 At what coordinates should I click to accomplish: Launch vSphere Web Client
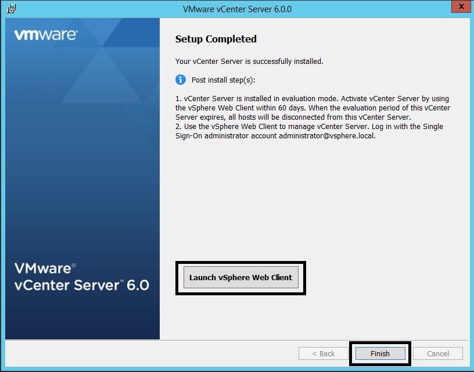240,277
